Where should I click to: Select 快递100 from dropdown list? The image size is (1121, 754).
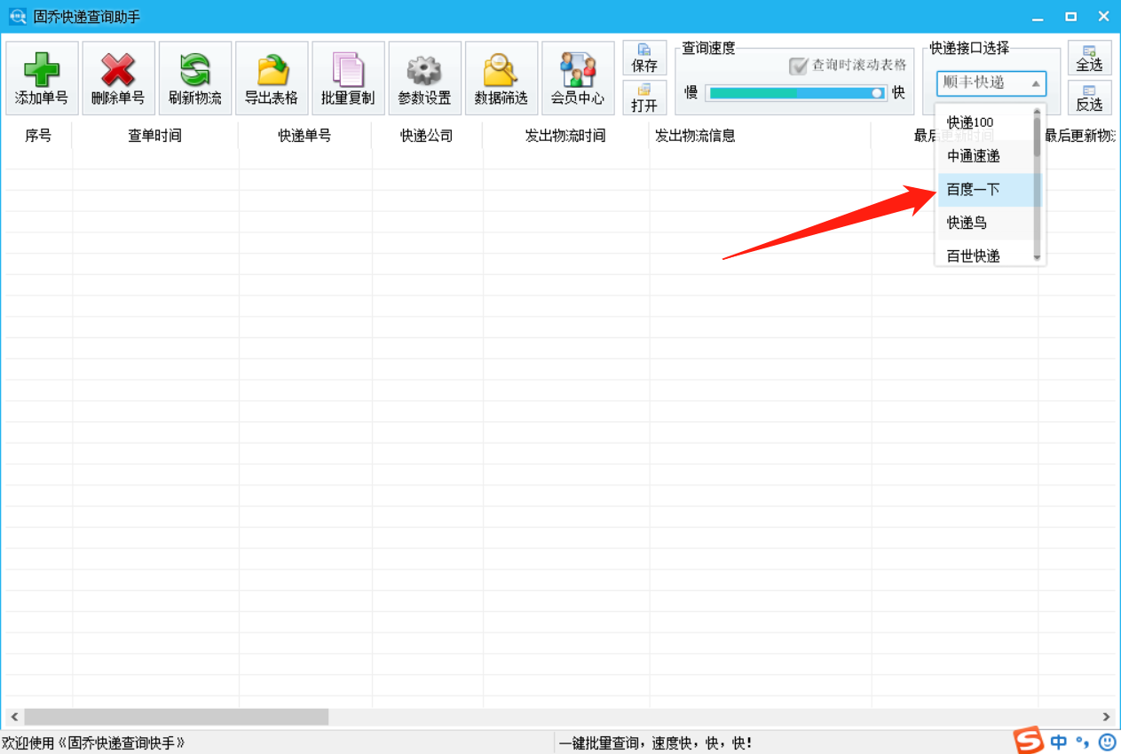tap(984, 122)
